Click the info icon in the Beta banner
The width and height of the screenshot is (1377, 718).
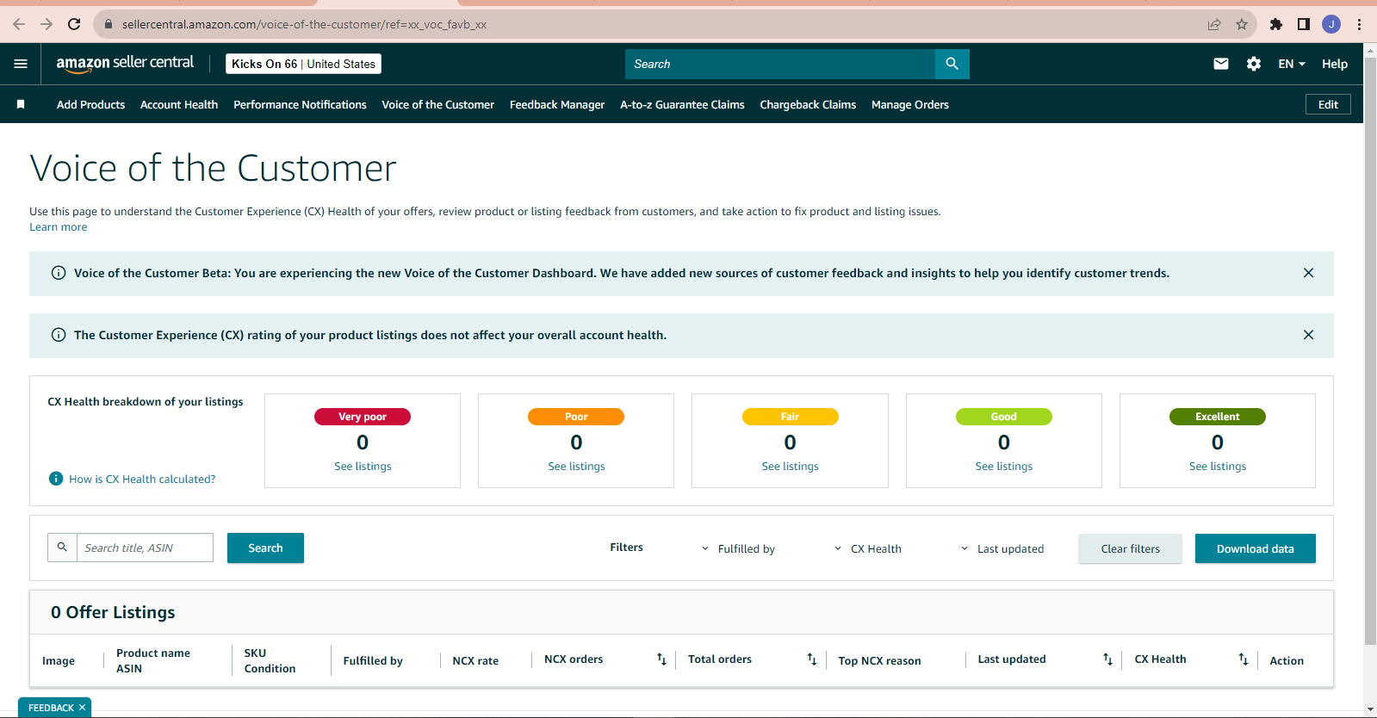(x=59, y=273)
